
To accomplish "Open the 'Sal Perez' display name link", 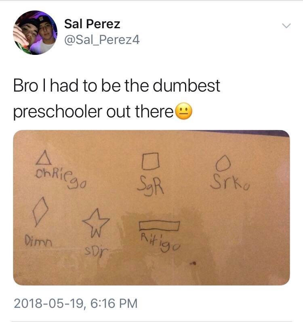I will [x=92, y=24].
